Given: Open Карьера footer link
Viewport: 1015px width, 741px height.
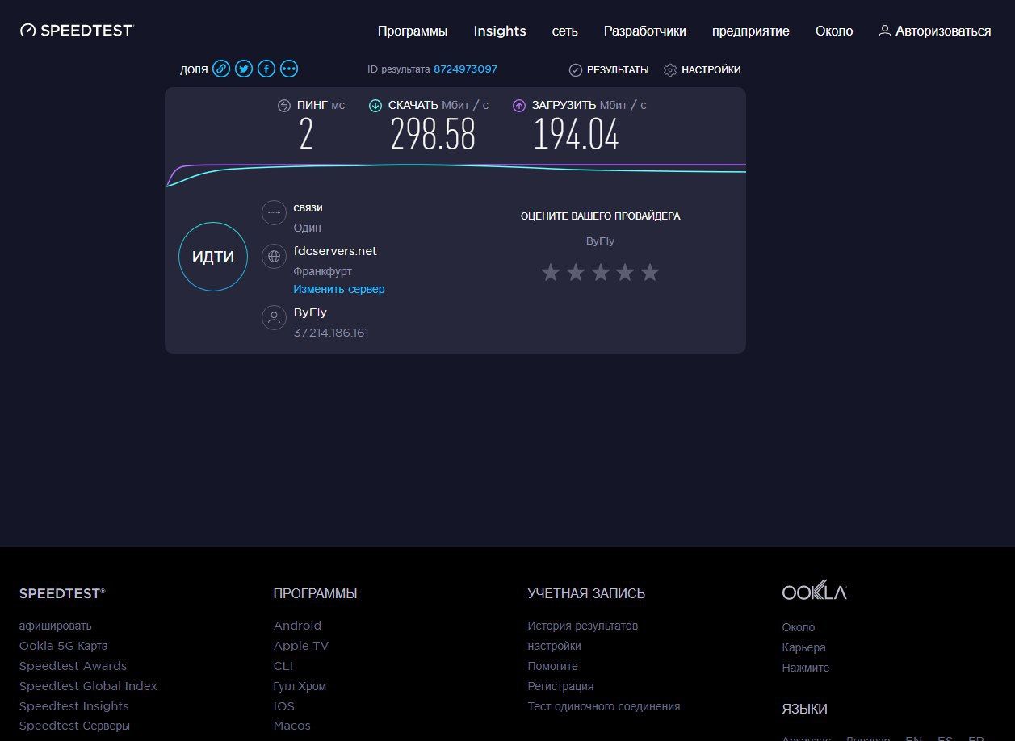Looking at the screenshot, I should (804, 647).
